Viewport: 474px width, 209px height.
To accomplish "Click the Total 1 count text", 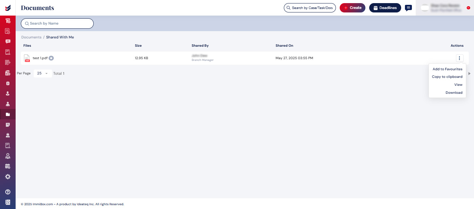I will tap(59, 73).
